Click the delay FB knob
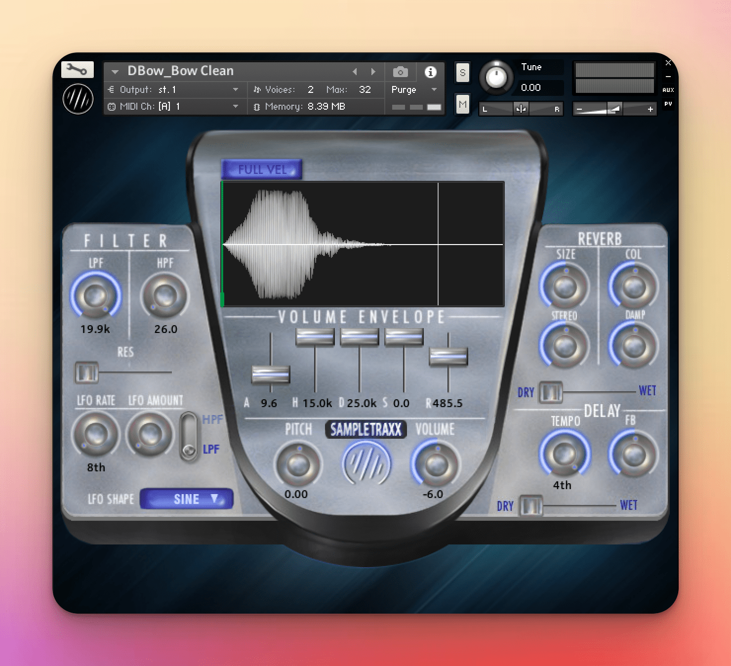Screen dimensions: 731x666 [x=634, y=454]
